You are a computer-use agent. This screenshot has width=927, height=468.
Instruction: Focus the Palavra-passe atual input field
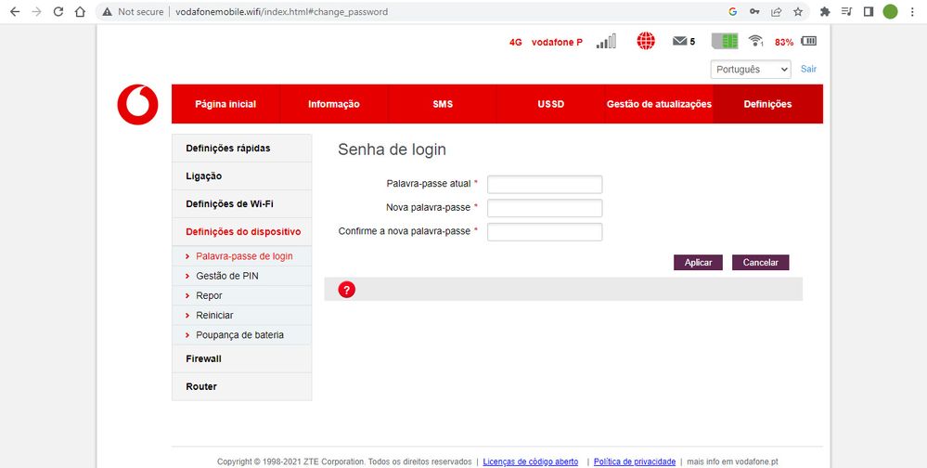point(545,184)
